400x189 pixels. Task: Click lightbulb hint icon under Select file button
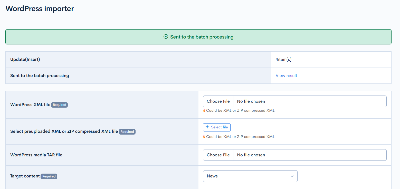tap(204, 137)
